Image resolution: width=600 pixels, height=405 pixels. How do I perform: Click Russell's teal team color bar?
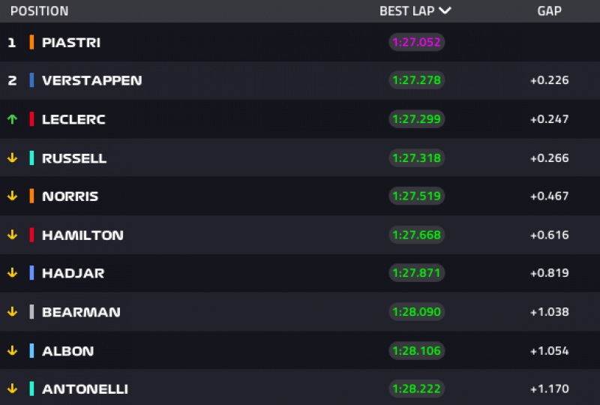pyautogui.click(x=31, y=158)
